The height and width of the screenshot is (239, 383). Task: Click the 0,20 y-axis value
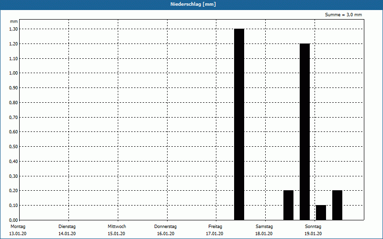pyautogui.click(x=13, y=191)
